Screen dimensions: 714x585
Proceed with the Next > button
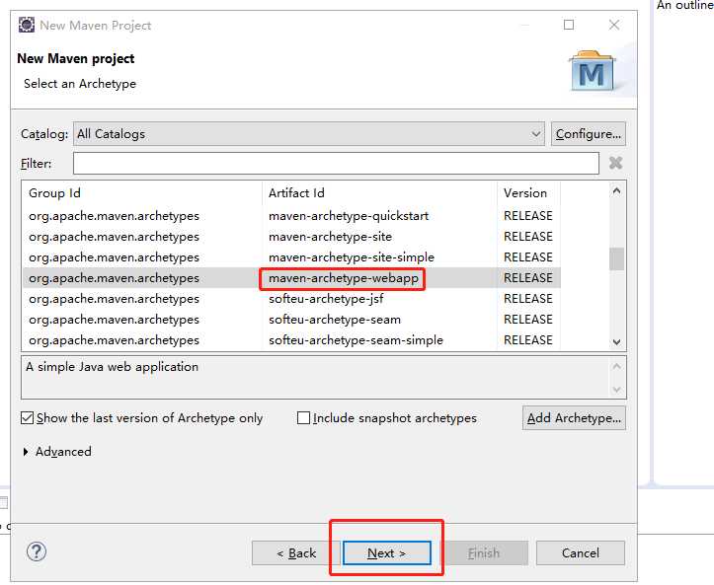386,552
